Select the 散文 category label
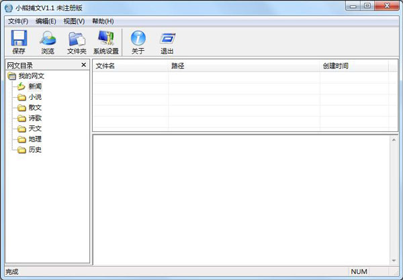This screenshot has width=403, height=280. (x=35, y=108)
